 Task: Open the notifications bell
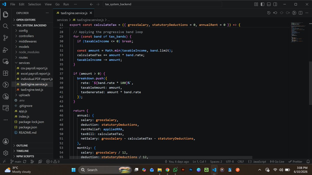tap(308, 161)
